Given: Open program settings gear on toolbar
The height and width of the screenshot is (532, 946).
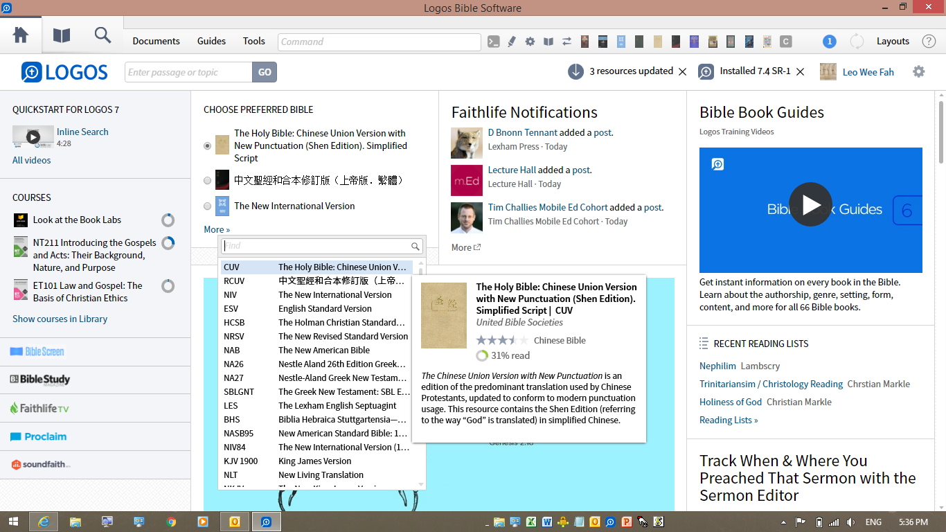Looking at the screenshot, I should tap(530, 42).
